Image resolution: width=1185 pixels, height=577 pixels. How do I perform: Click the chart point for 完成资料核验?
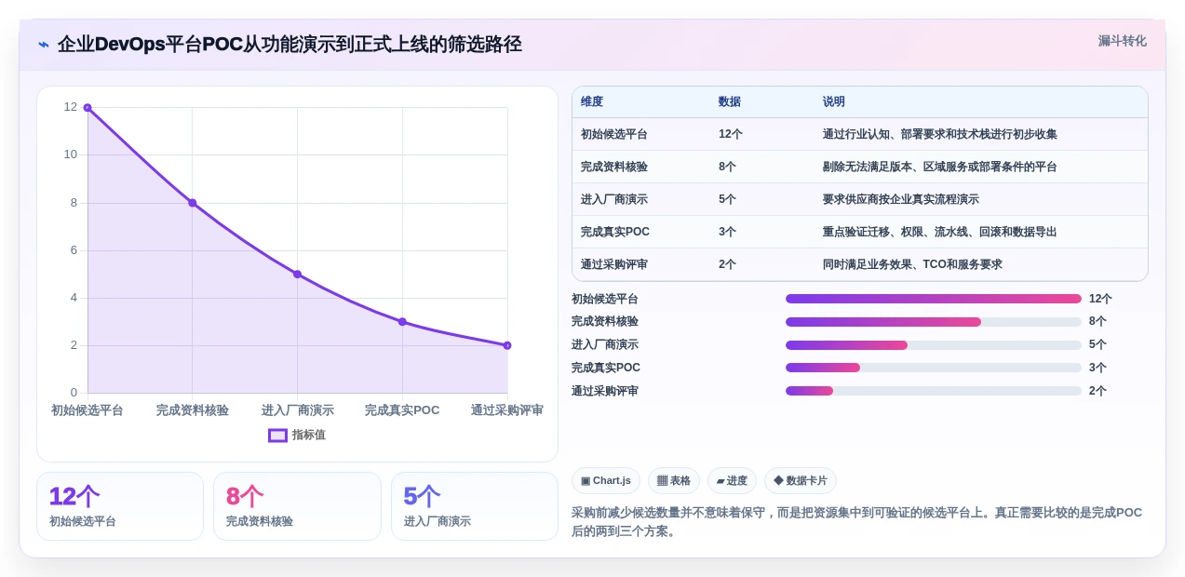pos(193,203)
